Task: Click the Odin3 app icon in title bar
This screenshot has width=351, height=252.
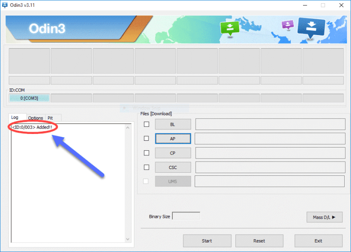Action: pyautogui.click(x=5, y=5)
